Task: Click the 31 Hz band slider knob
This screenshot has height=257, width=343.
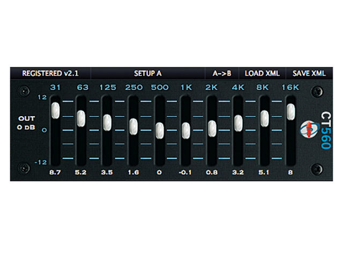Action: tap(55, 111)
